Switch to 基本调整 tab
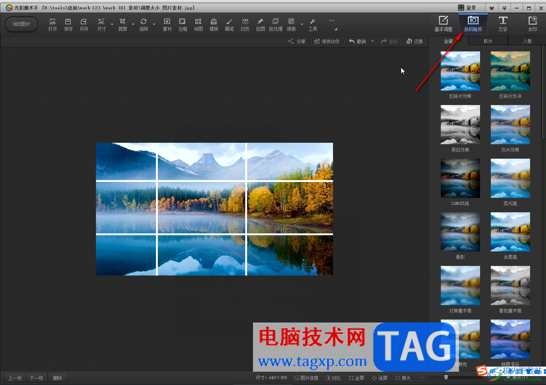Image resolution: width=546 pixels, height=385 pixels. click(x=443, y=24)
